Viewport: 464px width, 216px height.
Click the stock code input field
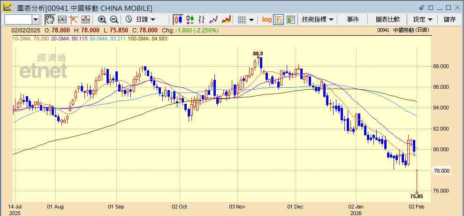click(18, 20)
